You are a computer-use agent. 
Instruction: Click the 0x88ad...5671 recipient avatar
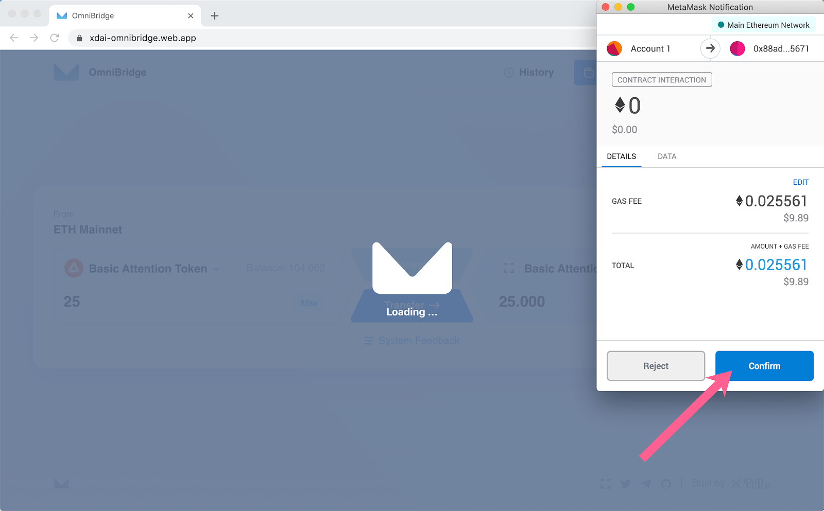coord(737,48)
